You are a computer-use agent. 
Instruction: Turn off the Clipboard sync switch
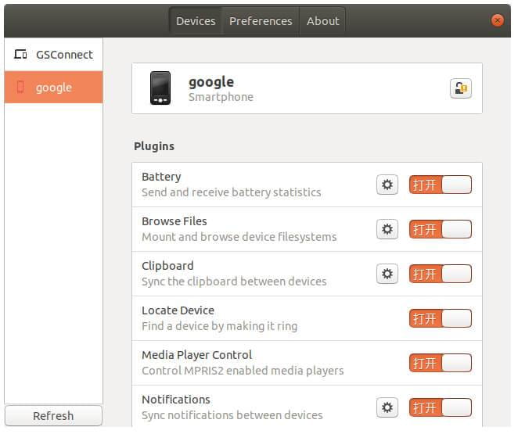(x=440, y=274)
